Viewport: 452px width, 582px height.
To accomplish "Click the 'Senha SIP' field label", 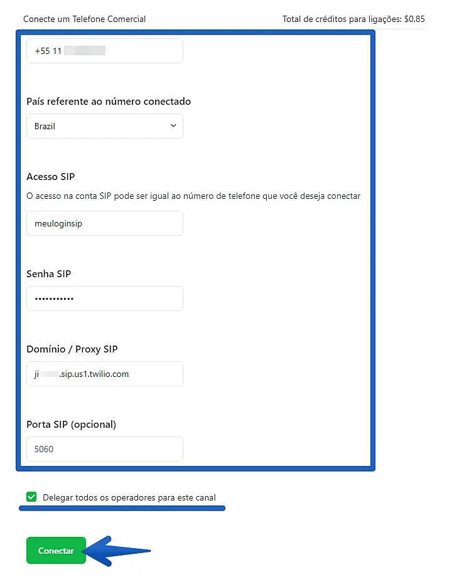I will click(x=48, y=274).
